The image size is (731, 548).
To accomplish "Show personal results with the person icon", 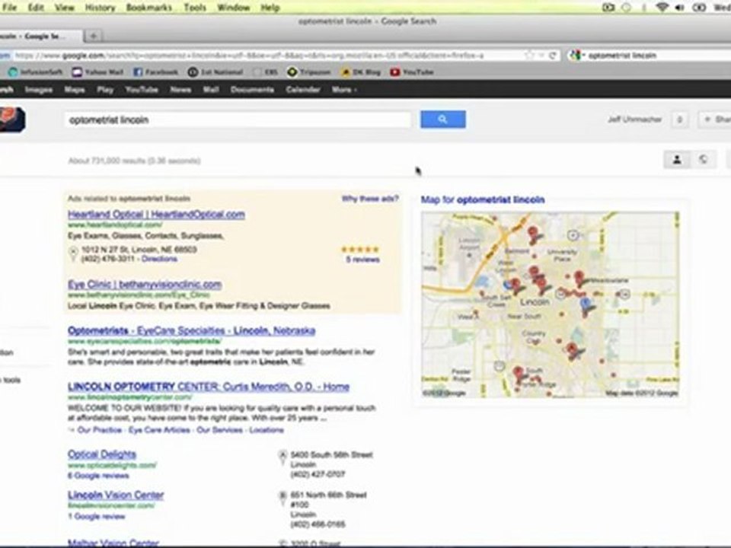I will tap(677, 160).
